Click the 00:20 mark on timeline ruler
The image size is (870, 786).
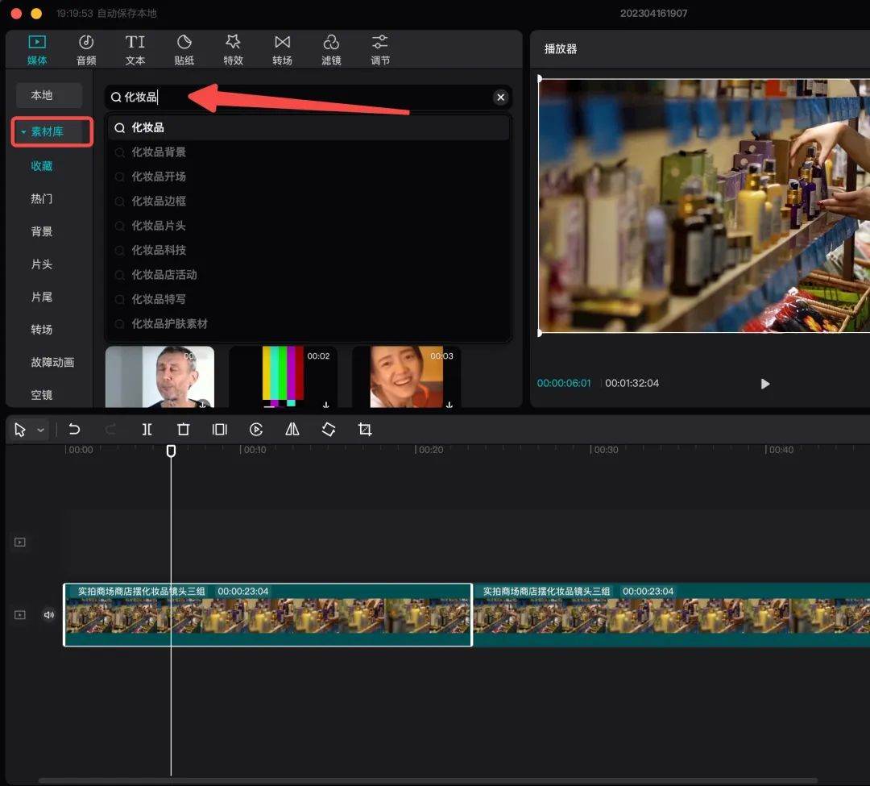pos(430,450)
